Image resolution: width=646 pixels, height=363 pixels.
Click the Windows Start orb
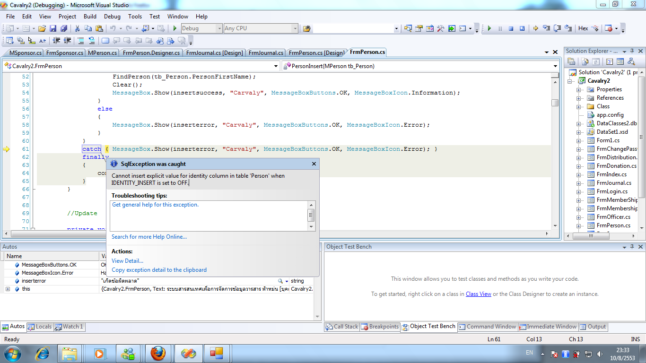[13, 353]
